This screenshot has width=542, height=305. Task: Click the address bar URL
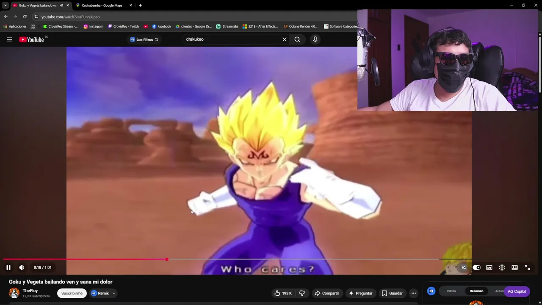pos(70,17)
